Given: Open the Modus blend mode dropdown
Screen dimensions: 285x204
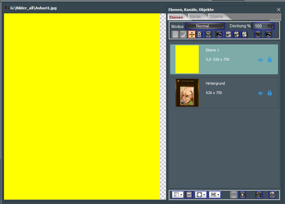Looking at the screenshot, I should tap(205, 26).
